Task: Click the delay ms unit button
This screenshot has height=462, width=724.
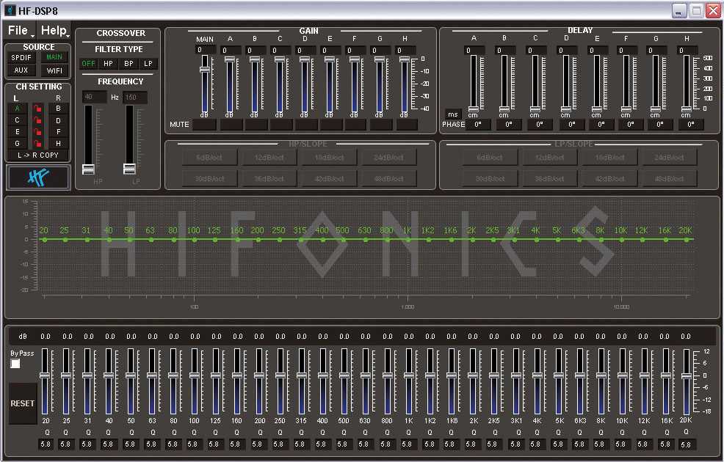Action: [453, 114]
